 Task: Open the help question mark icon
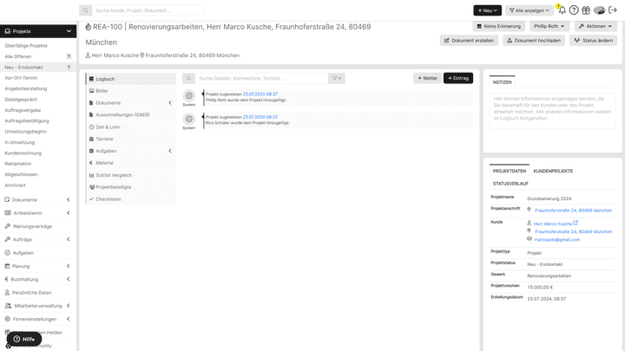[574, 10]
